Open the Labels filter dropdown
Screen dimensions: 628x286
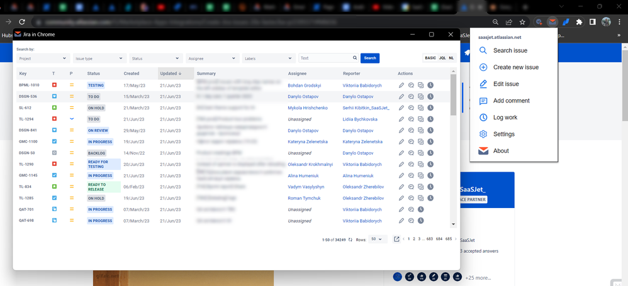(x=269, y=58)
